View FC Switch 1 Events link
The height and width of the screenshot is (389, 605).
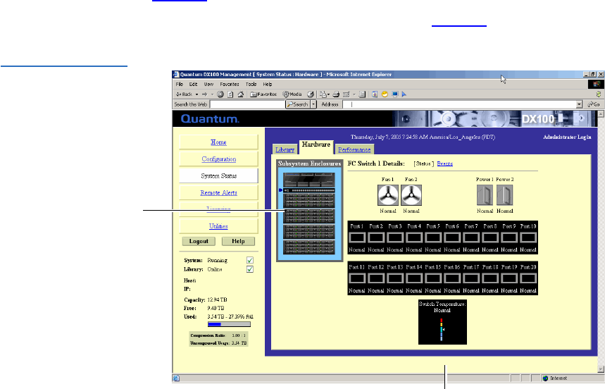click(445, 163)
